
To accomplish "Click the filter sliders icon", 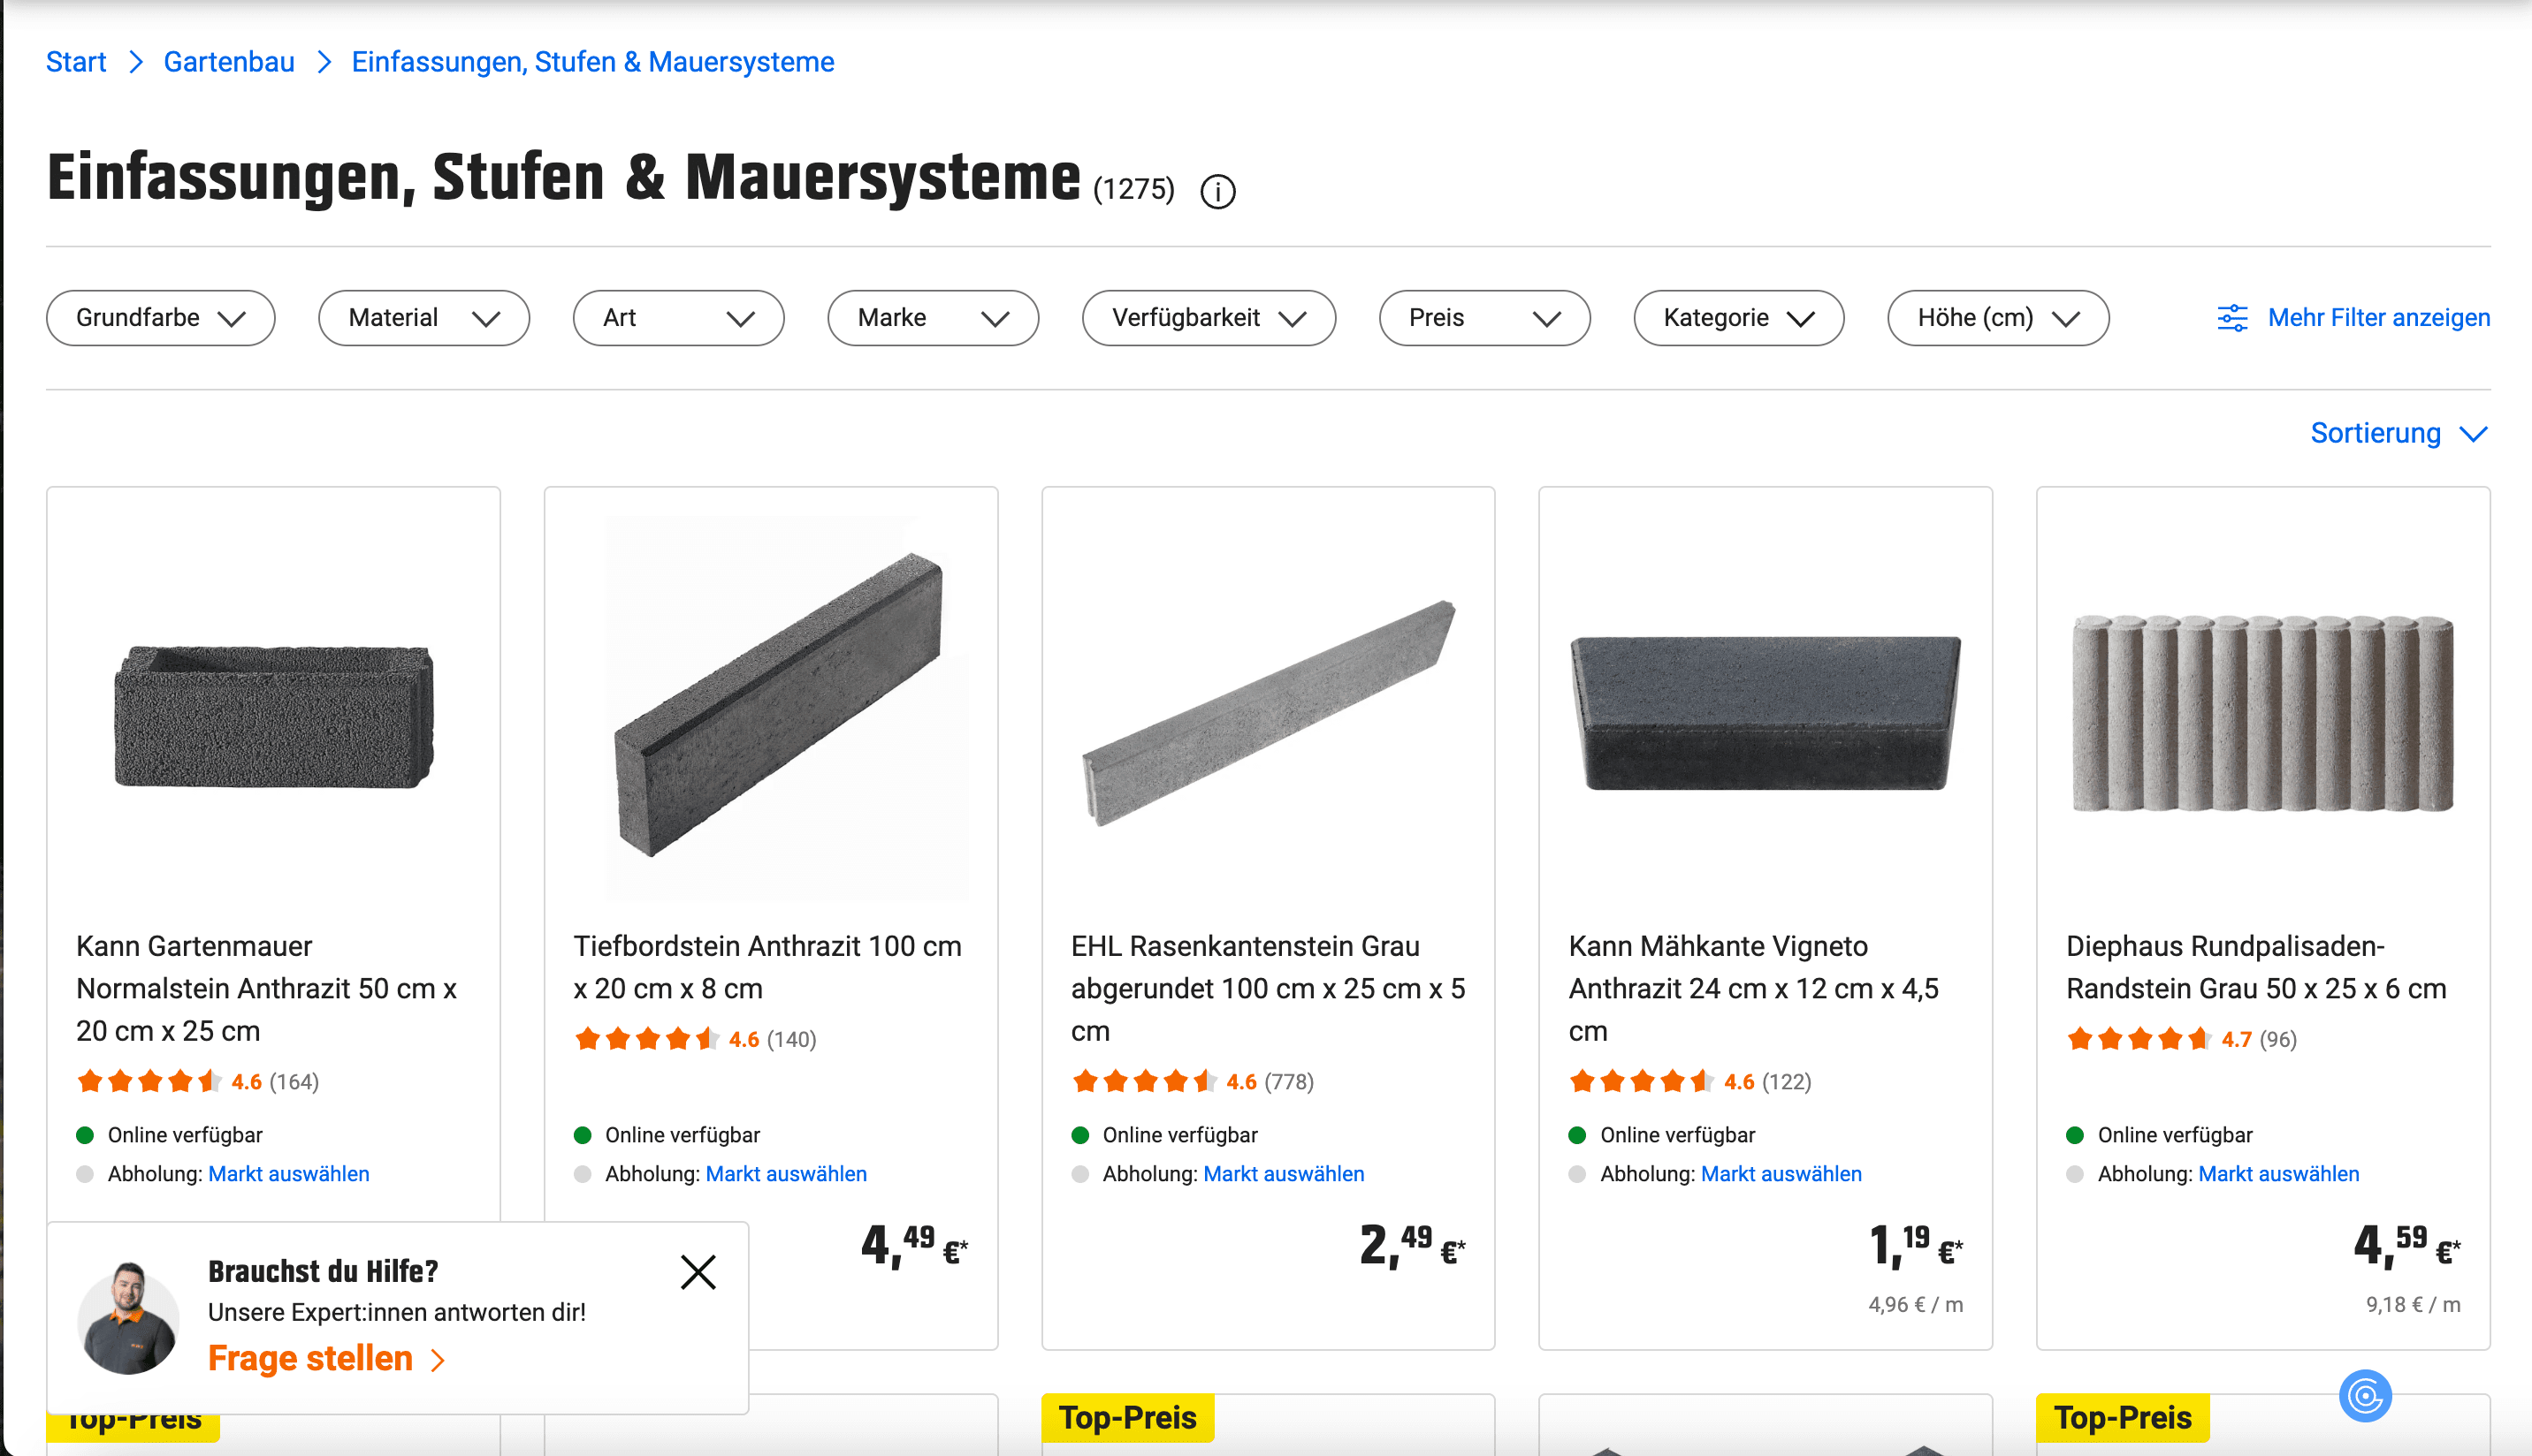I will pyautogui.click(x=2232, y=318).
